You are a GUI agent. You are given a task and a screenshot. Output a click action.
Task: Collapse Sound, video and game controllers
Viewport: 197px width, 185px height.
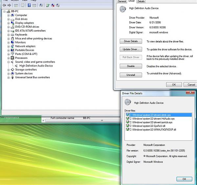coord(9,62)
